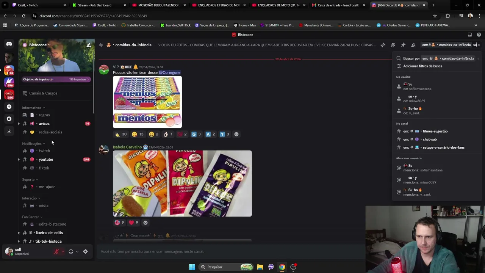
Task: Search in the filmes-sugestão channel
Action: 437,131
